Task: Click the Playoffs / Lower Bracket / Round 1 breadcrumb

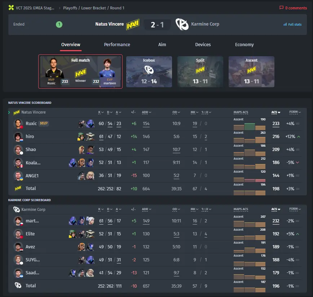Action: coord(94,8)
